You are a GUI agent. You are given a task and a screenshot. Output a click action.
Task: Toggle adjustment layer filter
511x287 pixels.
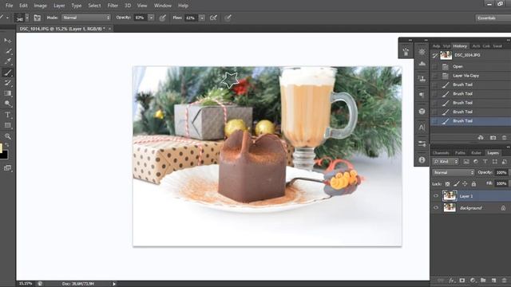coord(476,162)
